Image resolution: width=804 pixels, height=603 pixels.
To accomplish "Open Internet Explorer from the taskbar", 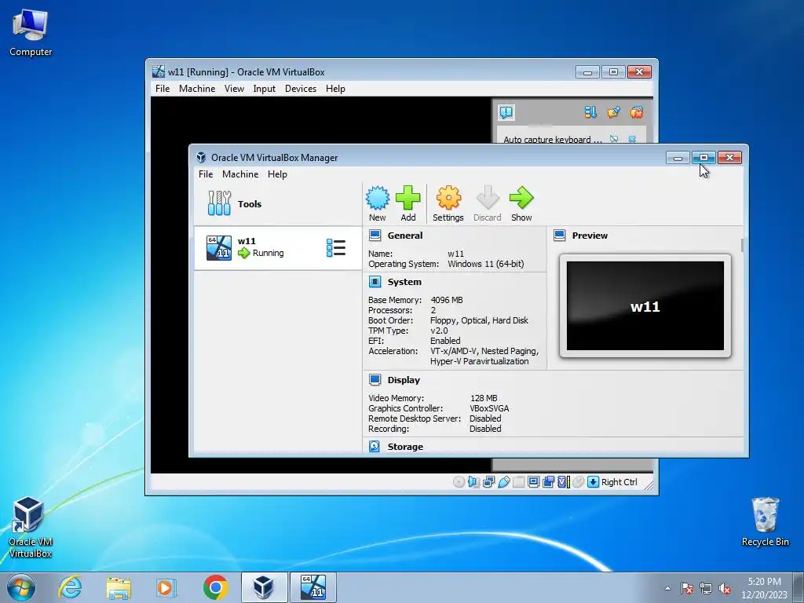I will pos(70,587).
